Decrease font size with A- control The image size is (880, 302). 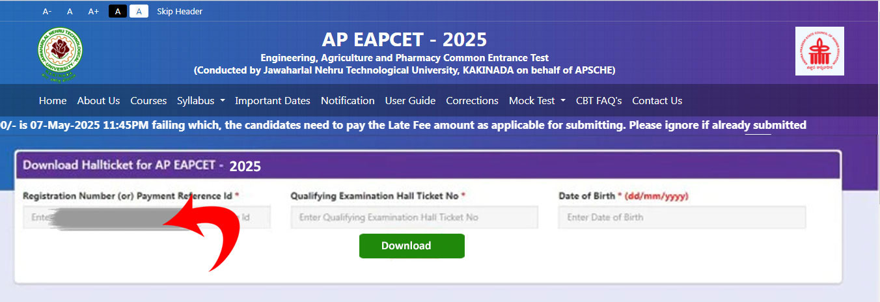(47, 11)
